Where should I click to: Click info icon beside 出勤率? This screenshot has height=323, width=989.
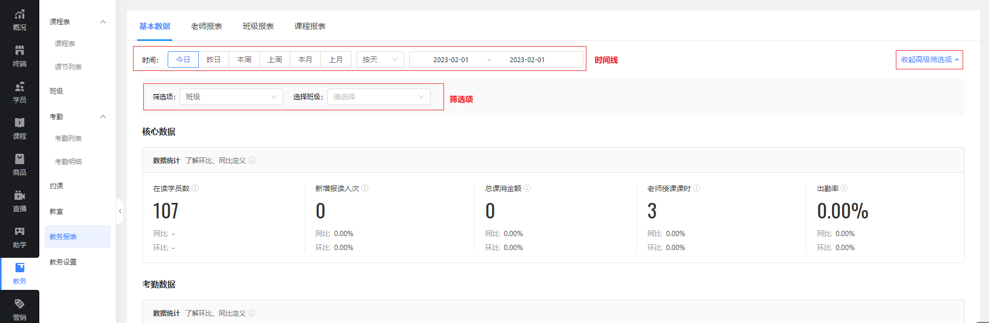click(x=844, y=188)
